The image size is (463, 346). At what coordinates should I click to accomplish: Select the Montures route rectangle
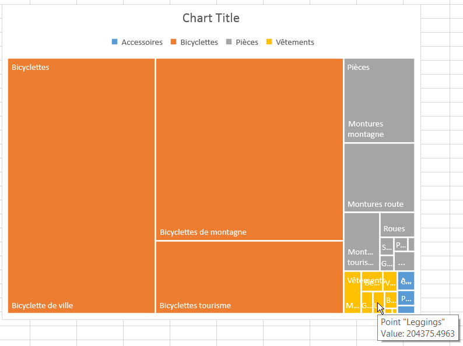tap(379, 177)
